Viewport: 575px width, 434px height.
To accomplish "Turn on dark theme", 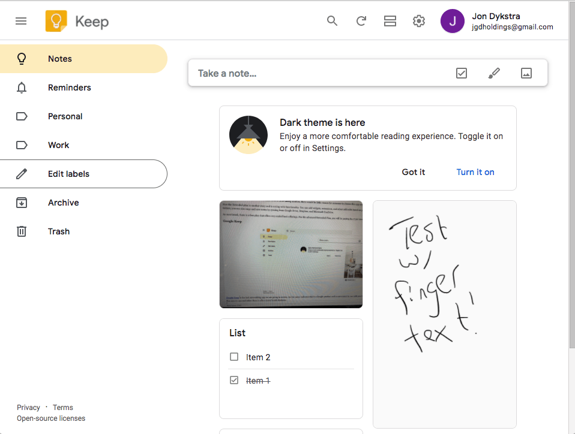I will pos(475,172).
